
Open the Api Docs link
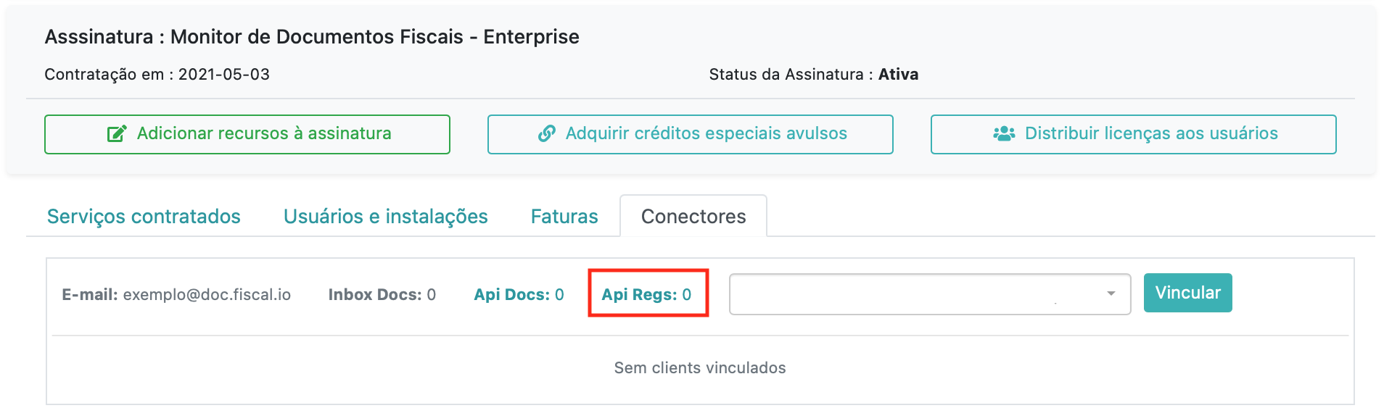519,294
